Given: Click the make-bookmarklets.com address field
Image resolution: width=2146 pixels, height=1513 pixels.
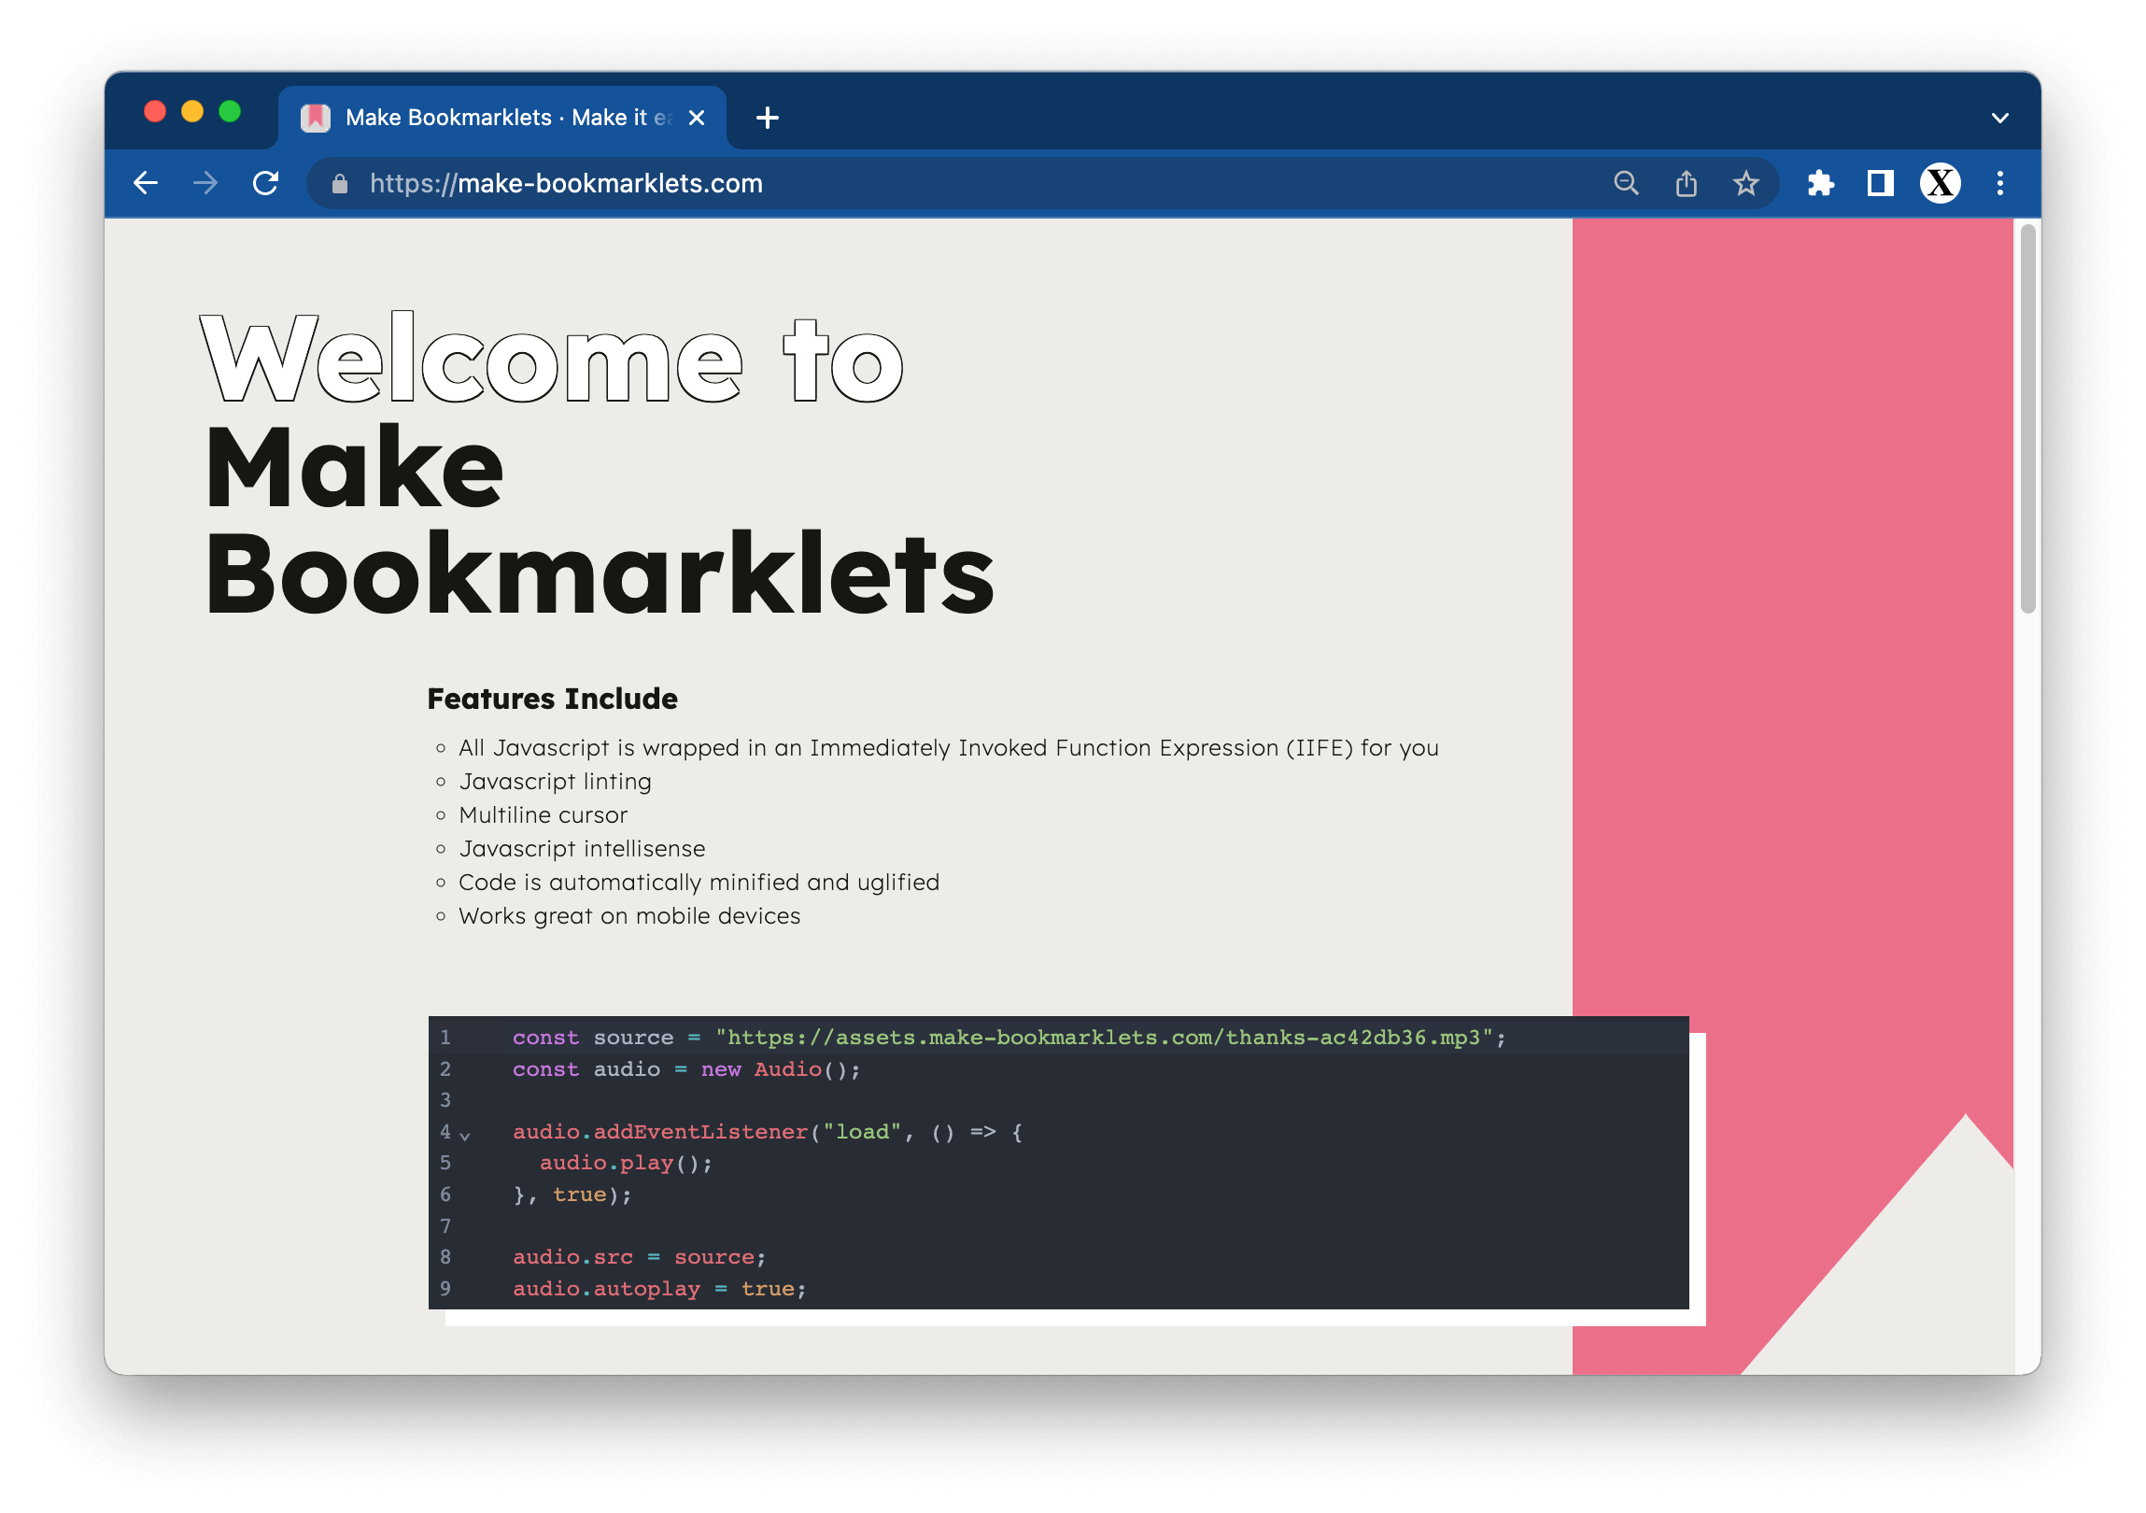Looking at the screenshot, I should [x=841, y=183].
